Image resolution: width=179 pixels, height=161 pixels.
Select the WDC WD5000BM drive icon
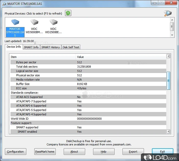(34, 22)
